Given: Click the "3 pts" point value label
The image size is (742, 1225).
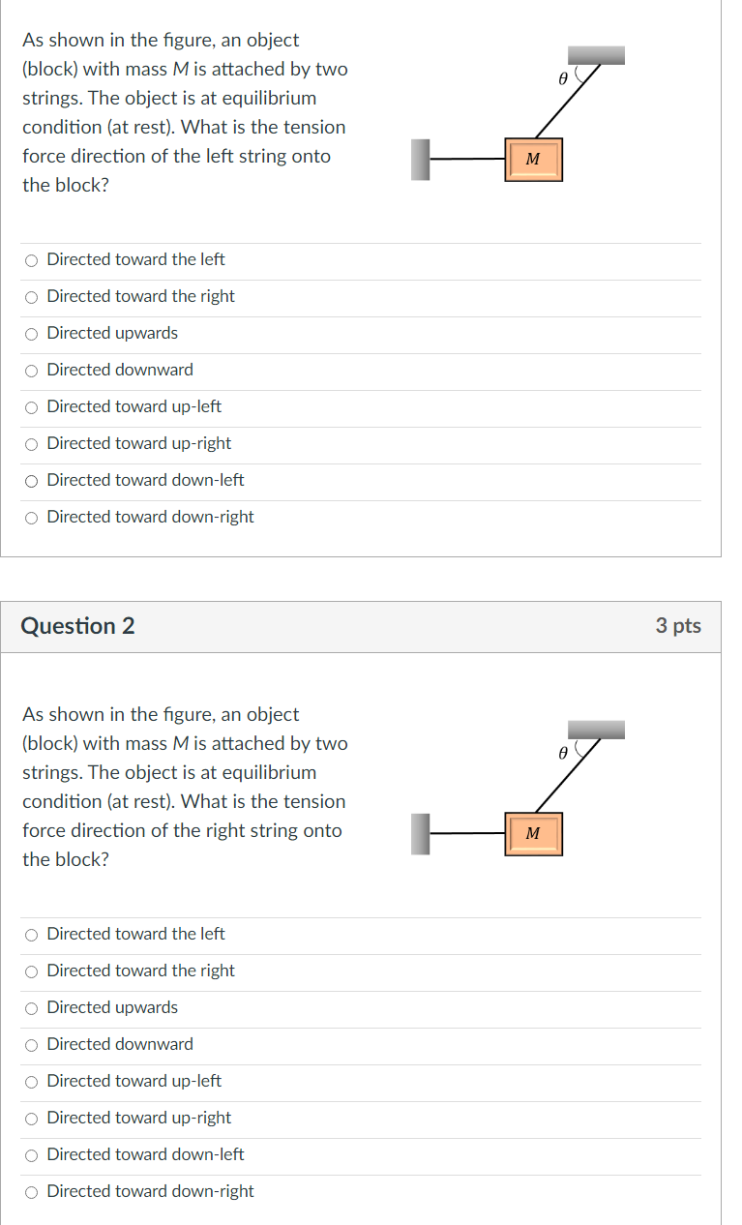Looking at the screenshot, I should 678,626.
